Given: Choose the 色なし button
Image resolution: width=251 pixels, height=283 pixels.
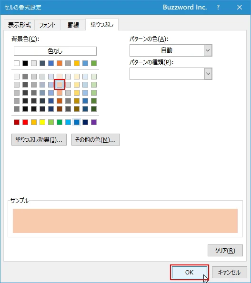Looking at the screenshot, I should pyautogui.click(x=55, y=51).
